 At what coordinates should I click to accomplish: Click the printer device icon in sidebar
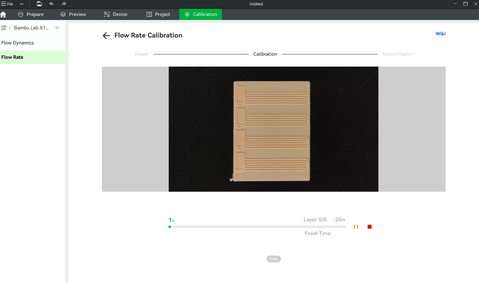coord(4,28)
